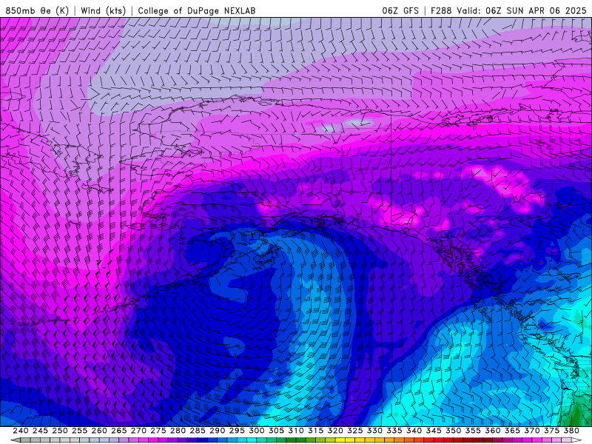Screen dimensions: 592x444
Task: Click the 'F288' forecast hour text
Action: 441,10
